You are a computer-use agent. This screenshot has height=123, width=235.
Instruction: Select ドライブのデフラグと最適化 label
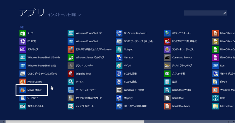pyautogui.click(x=184, y=41)
